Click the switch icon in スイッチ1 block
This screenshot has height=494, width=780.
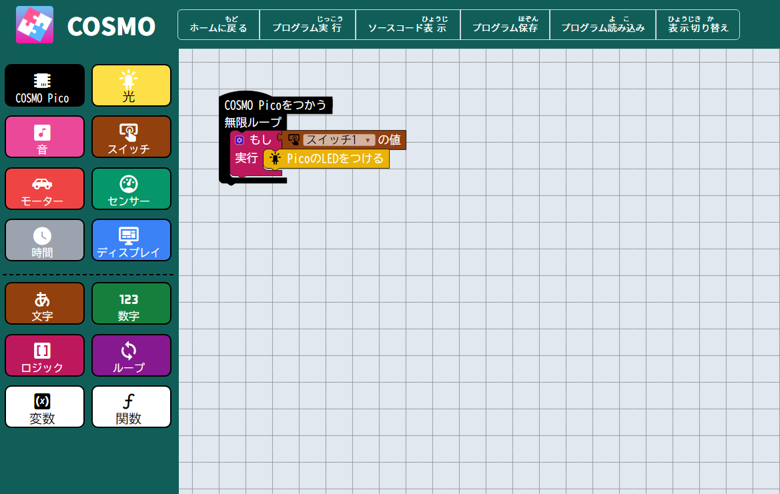pyautogui.click(x=294, y=140)
